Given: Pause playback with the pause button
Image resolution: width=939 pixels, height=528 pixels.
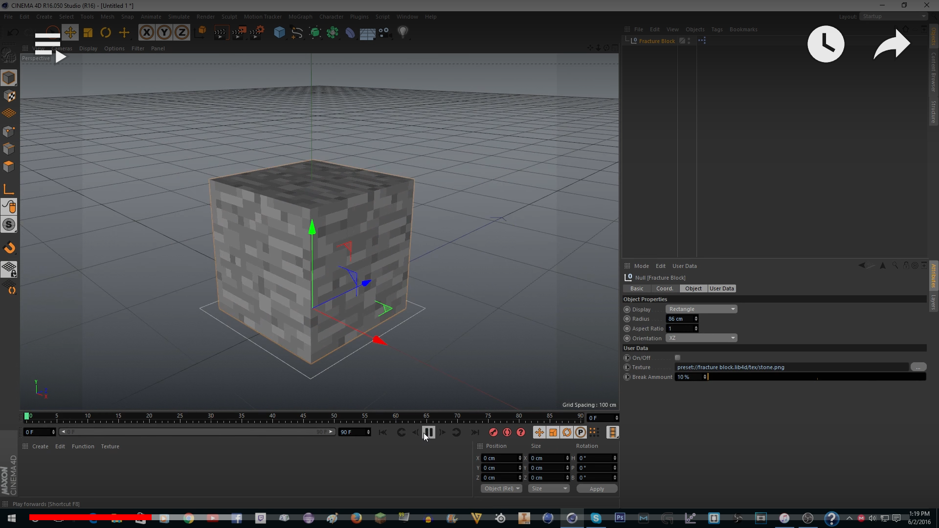Looking at the screenshot, I should (x=428, y=432).
